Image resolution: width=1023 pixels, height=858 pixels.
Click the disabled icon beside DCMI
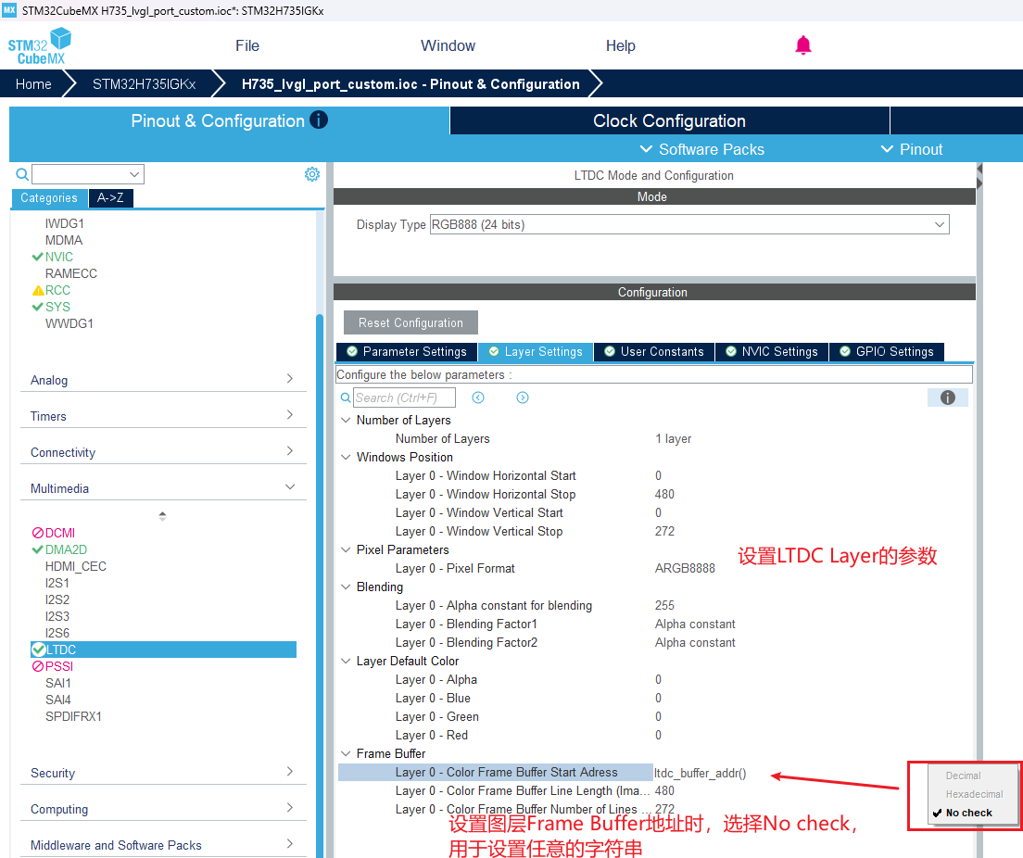(x=38, y=533)
